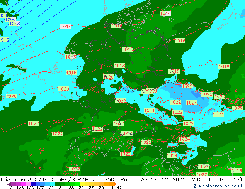Click the magenta legend swatch

(x=23, y=184)
